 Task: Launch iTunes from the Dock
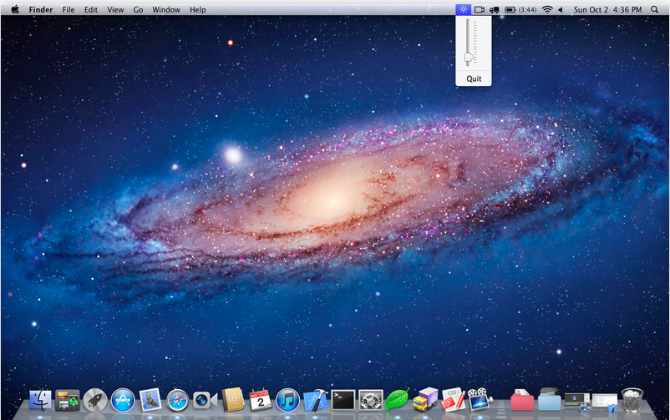287,400
